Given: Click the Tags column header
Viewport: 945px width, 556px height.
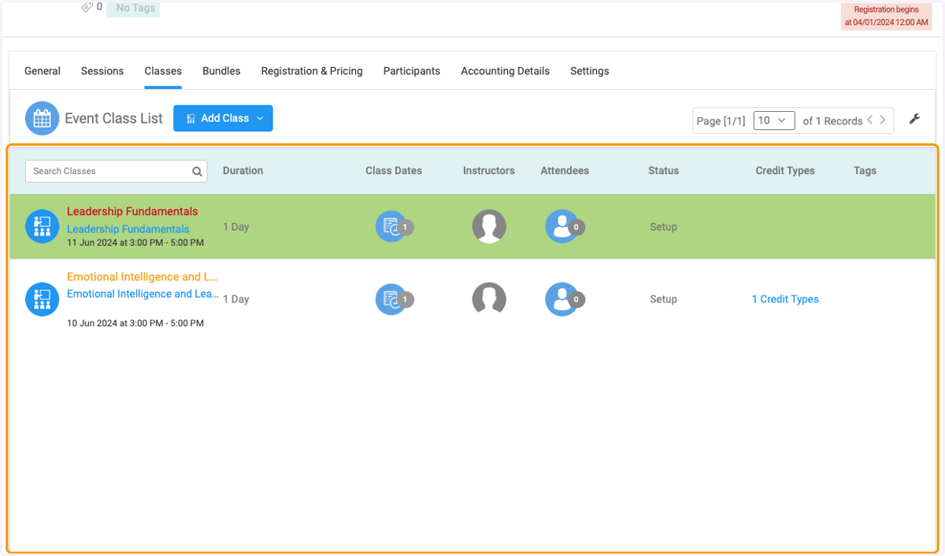Looking at the screenshot, I should (x=865, y=171).
